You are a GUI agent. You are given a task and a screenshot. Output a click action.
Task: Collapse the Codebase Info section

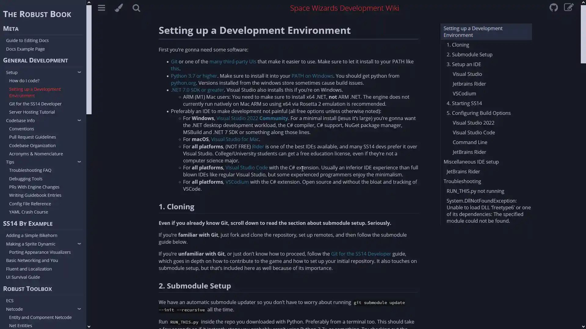pyautogui.click(x=79, y=120)
